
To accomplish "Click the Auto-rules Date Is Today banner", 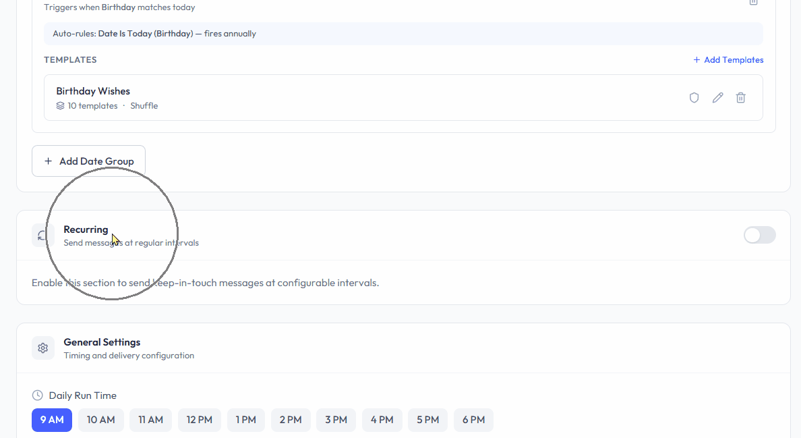I will click(403, 34).
